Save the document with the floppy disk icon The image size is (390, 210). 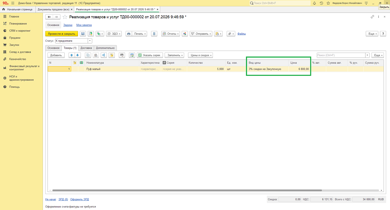pos(83,34)
